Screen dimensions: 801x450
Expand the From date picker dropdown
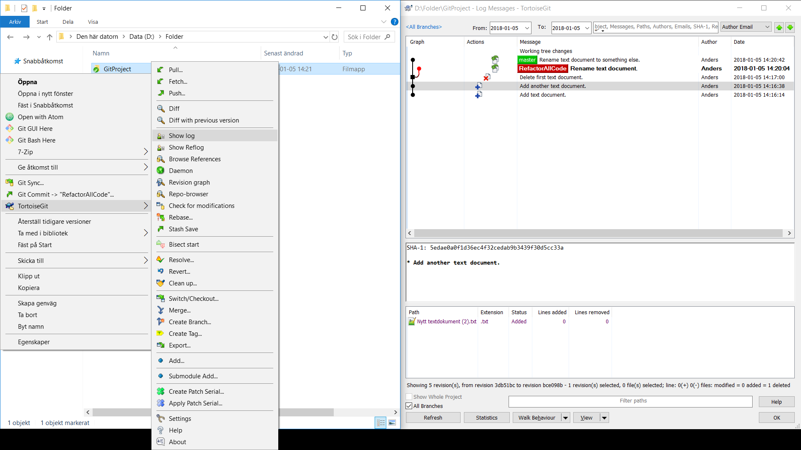click(527, 28)
